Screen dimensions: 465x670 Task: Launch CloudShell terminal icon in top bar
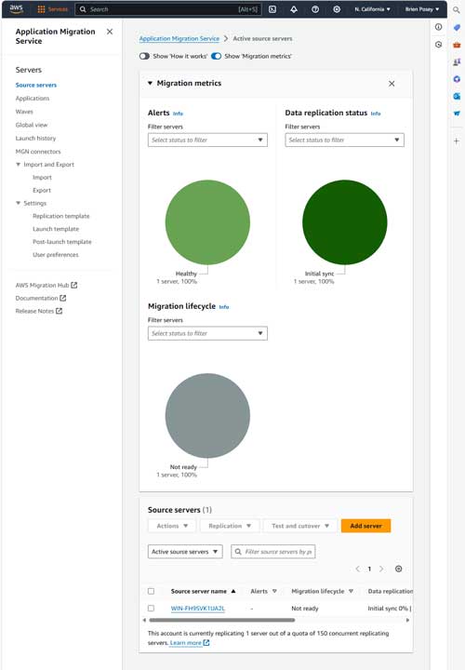[272, 9]
